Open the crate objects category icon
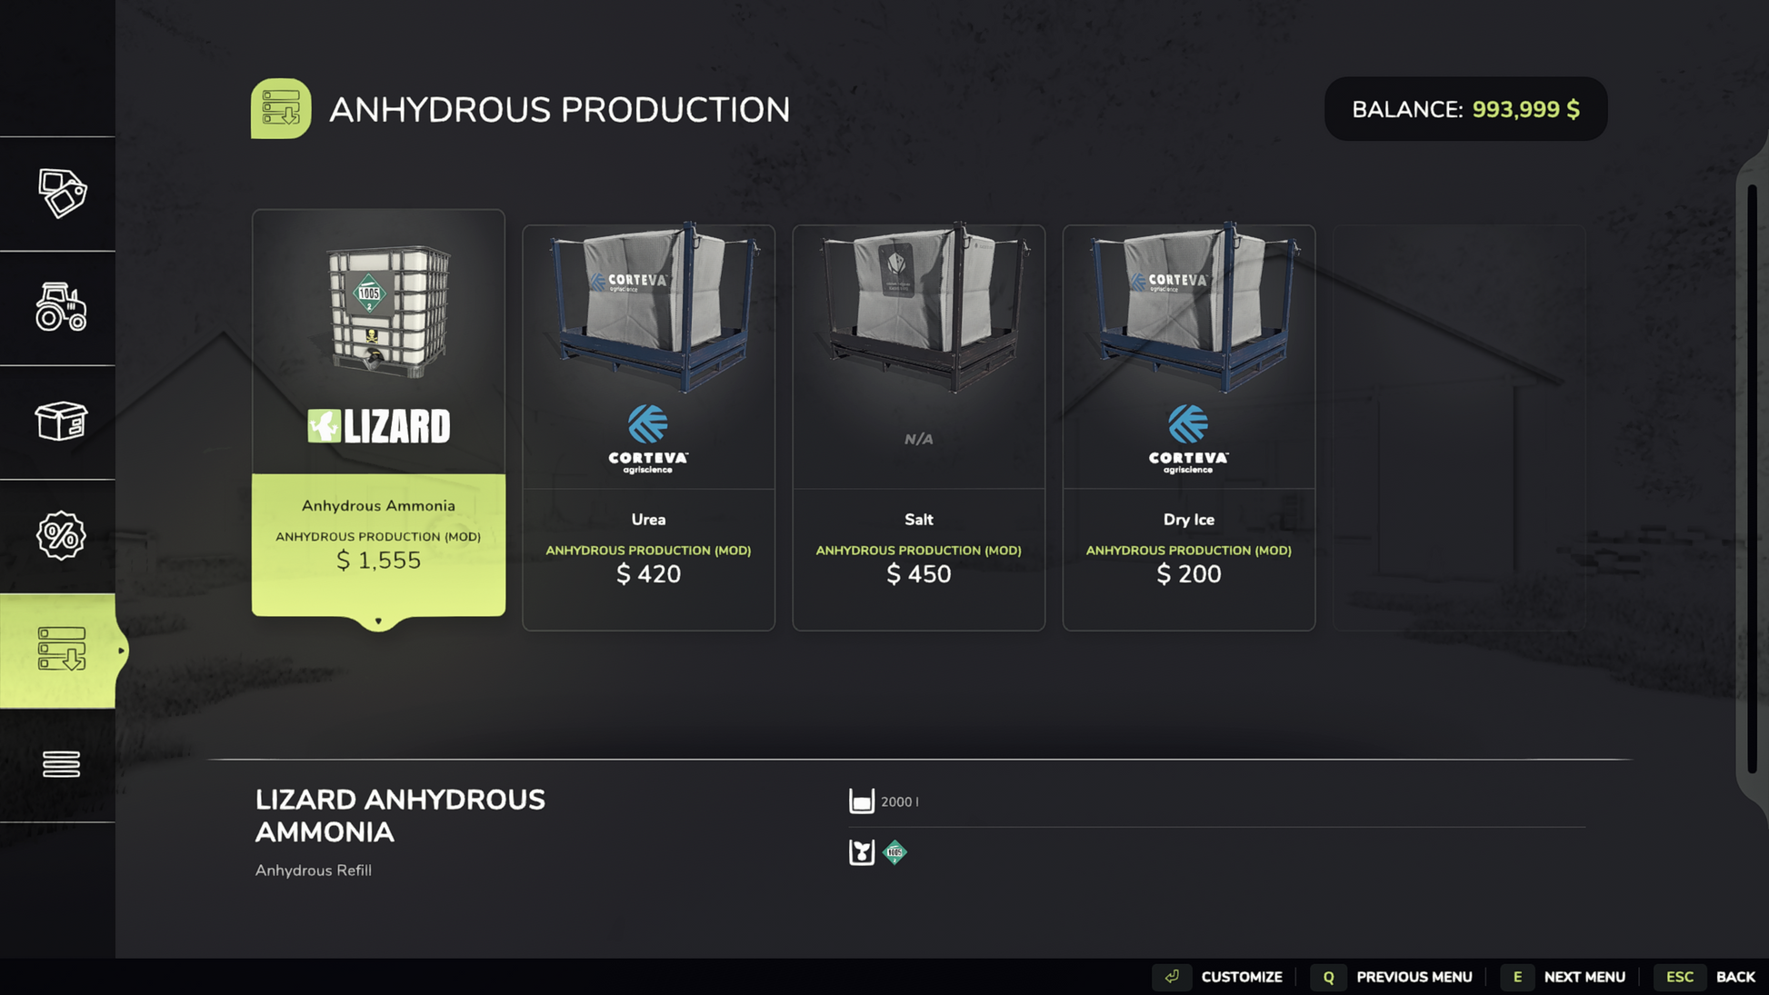The image size is (1769, 995). coord(61,422)
